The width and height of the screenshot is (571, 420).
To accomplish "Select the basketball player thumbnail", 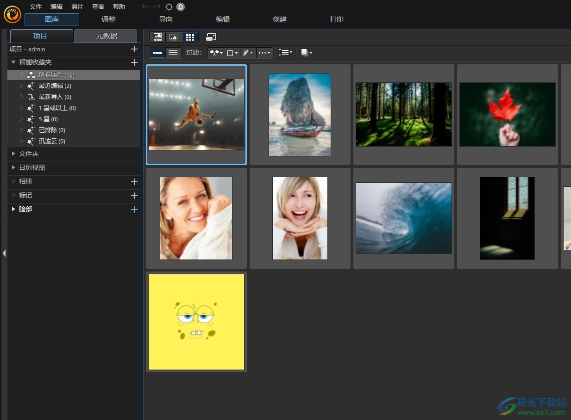I will pyautogui.click(x=196, y=115).
